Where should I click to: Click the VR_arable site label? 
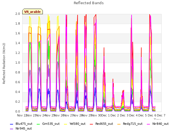click(33, 12)
